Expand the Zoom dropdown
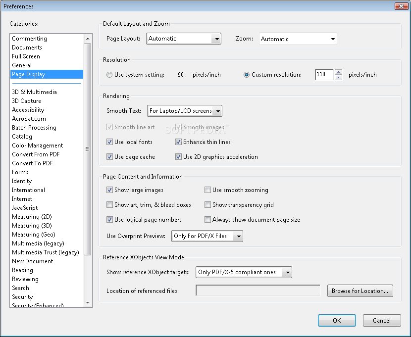The height and width of the screenshot is (337, 411). (298, 39)
